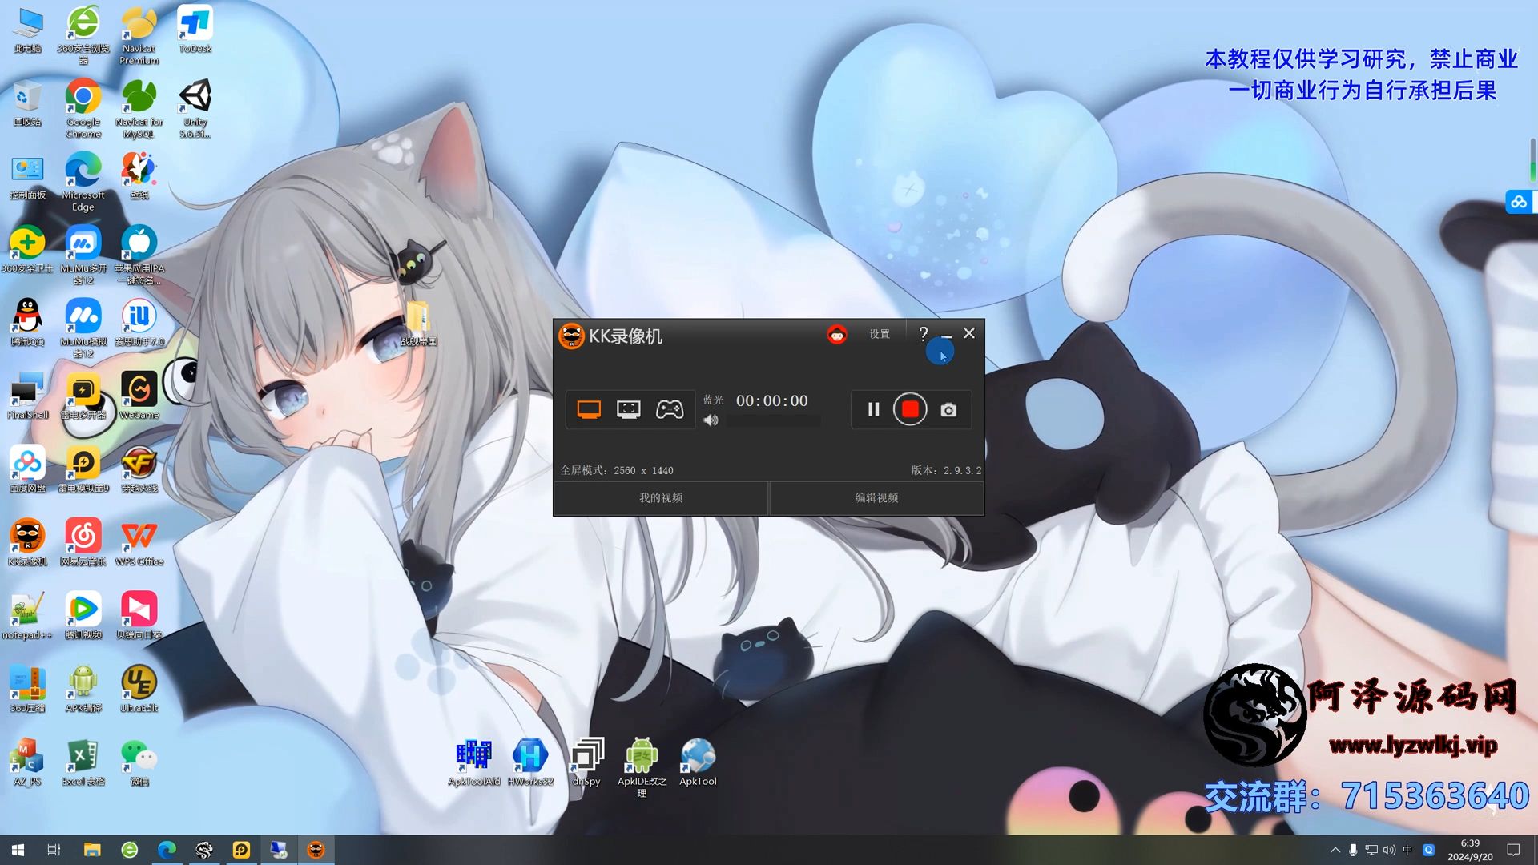Open Navicat Premium desktop shortcut
1538x865 pixels.
pos(139,35)
